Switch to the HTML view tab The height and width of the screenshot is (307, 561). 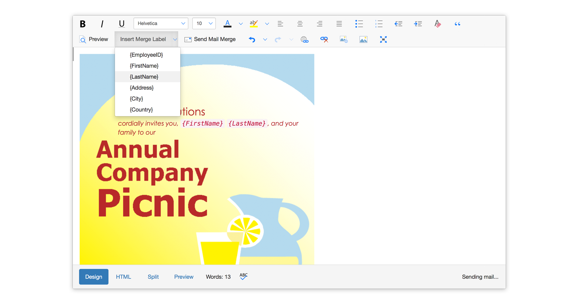(123, 277)
